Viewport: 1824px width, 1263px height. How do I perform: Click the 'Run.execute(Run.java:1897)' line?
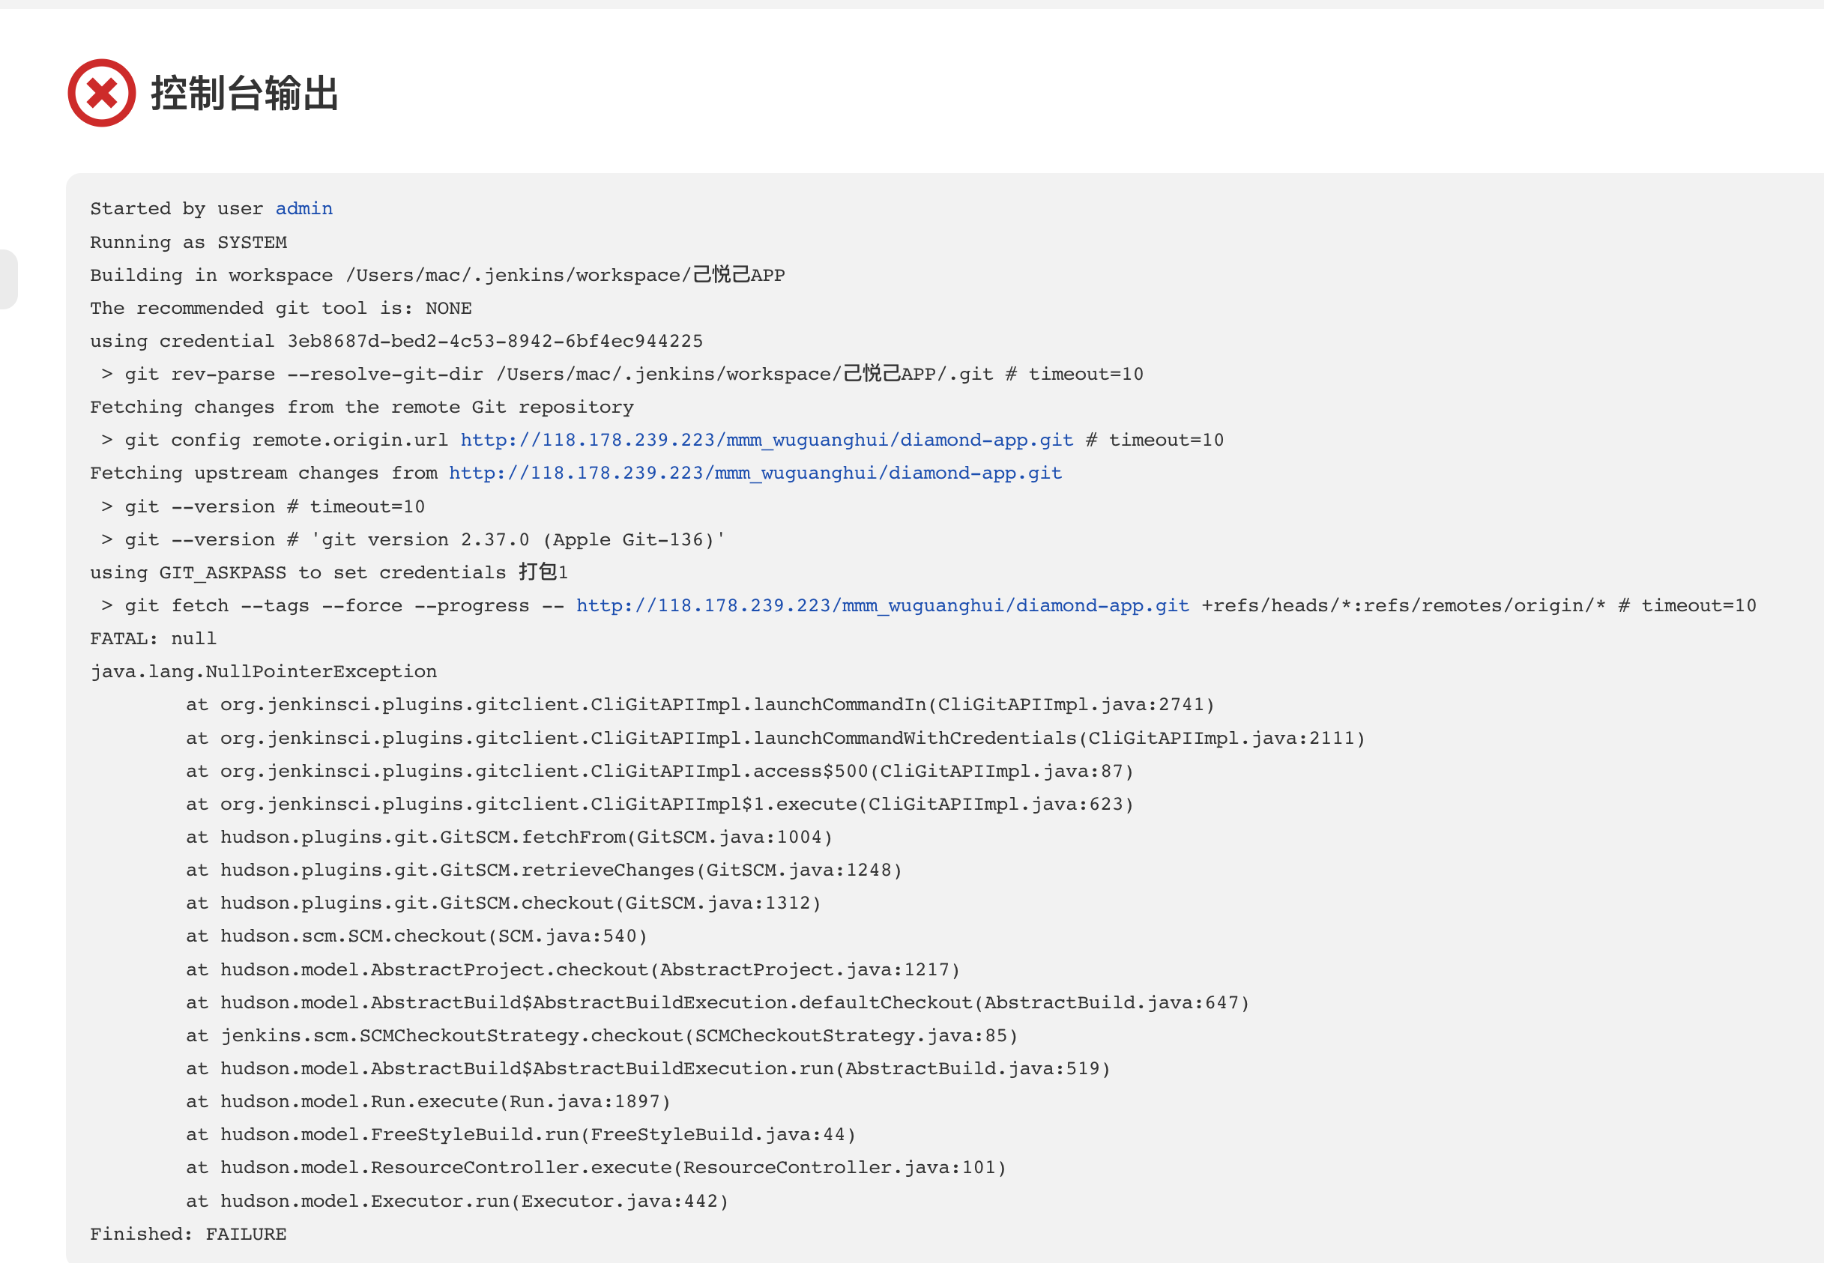[x=429, y=1101]
